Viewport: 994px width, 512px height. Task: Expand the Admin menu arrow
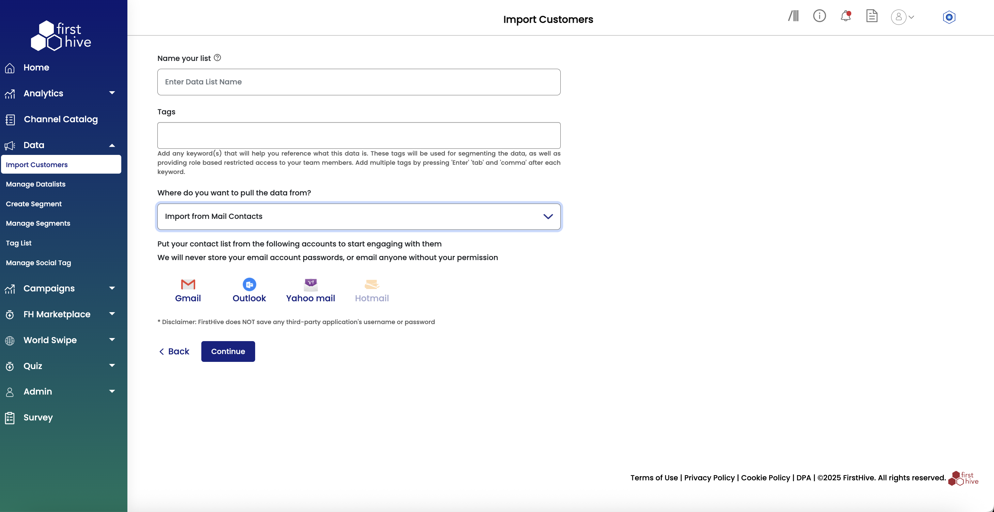click(112, 391)
